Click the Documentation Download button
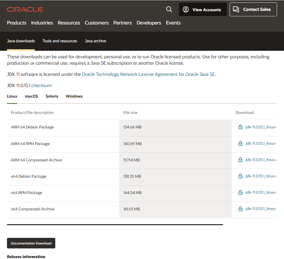The width and height of the screenshot is (284, 259). click(x=31, y=243)
